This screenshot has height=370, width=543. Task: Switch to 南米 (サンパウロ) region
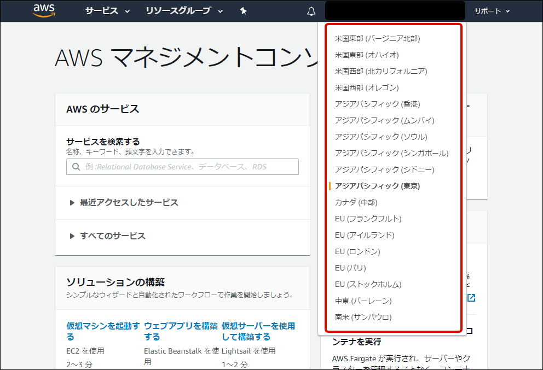point(363,317)
